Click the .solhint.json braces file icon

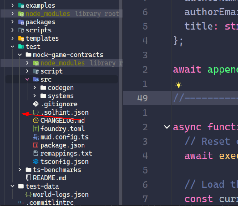[x=36, y=112]
